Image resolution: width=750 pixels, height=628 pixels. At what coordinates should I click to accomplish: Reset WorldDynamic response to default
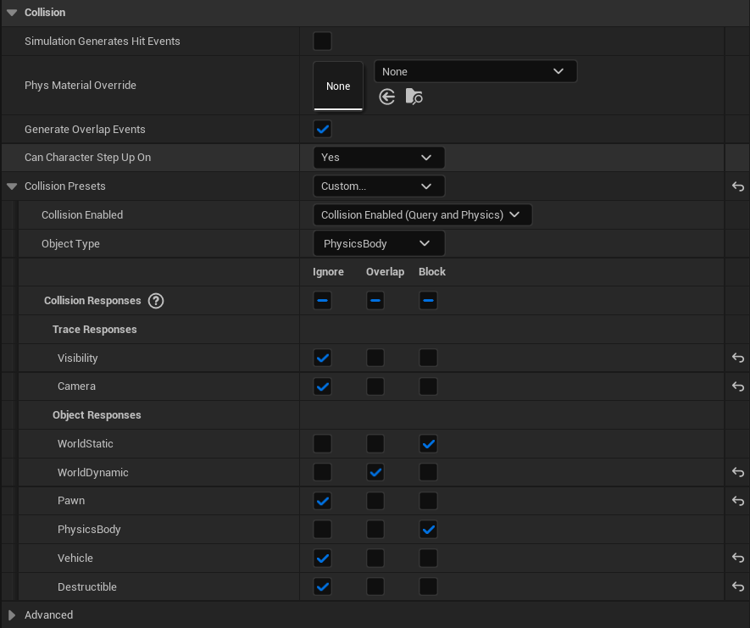(737, 472)
